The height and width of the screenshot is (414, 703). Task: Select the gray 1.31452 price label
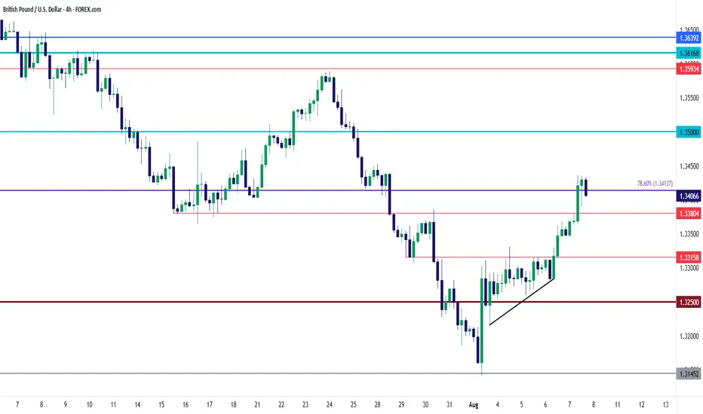pos(689,373)
